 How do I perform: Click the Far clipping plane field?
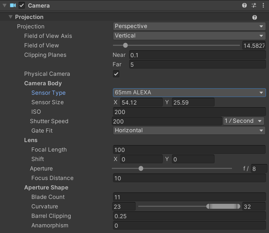[198, 64]
